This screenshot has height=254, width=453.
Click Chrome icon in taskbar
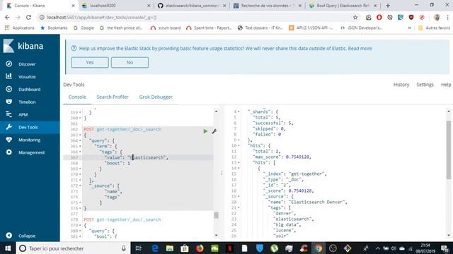click(319, 248)
